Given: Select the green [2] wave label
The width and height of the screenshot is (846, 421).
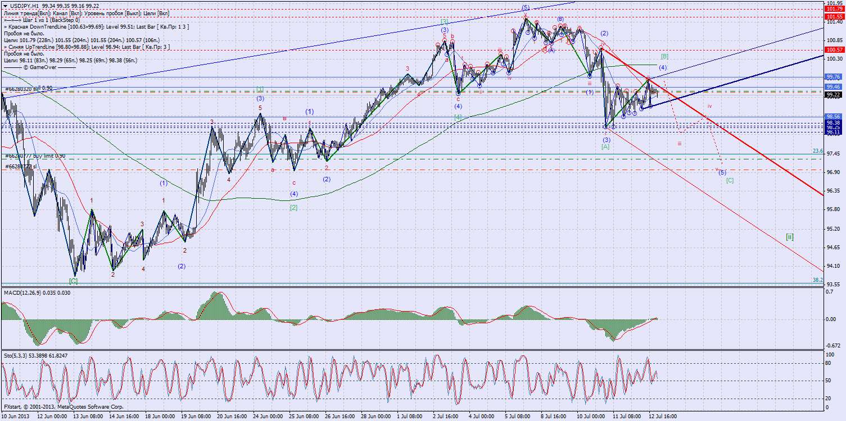Looking at the screenshot, I should click(293, 207).
